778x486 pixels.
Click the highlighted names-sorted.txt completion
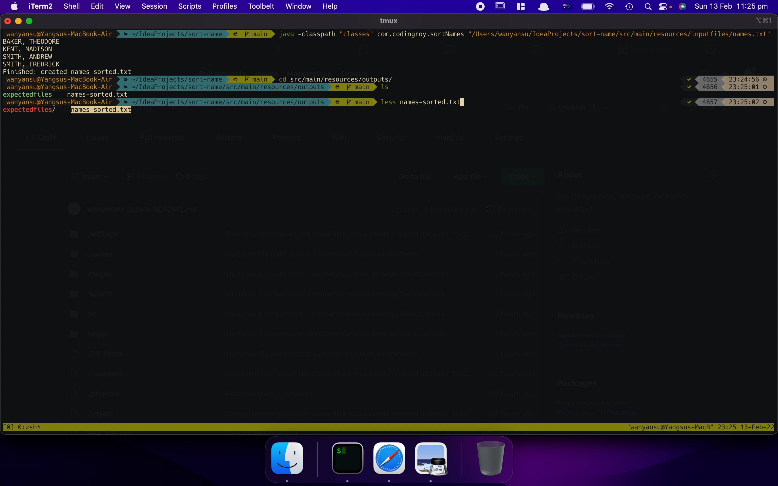[x=101, y=110]
